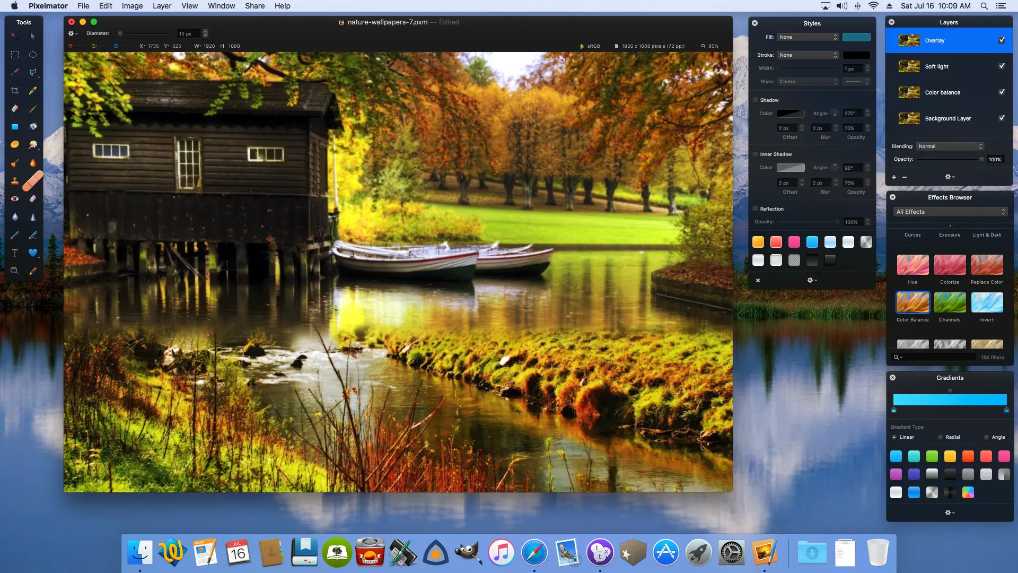Hide the Soft light layer
Image resolution: width=1018 pixels, height=573 pixels.
pos(1002,66)
